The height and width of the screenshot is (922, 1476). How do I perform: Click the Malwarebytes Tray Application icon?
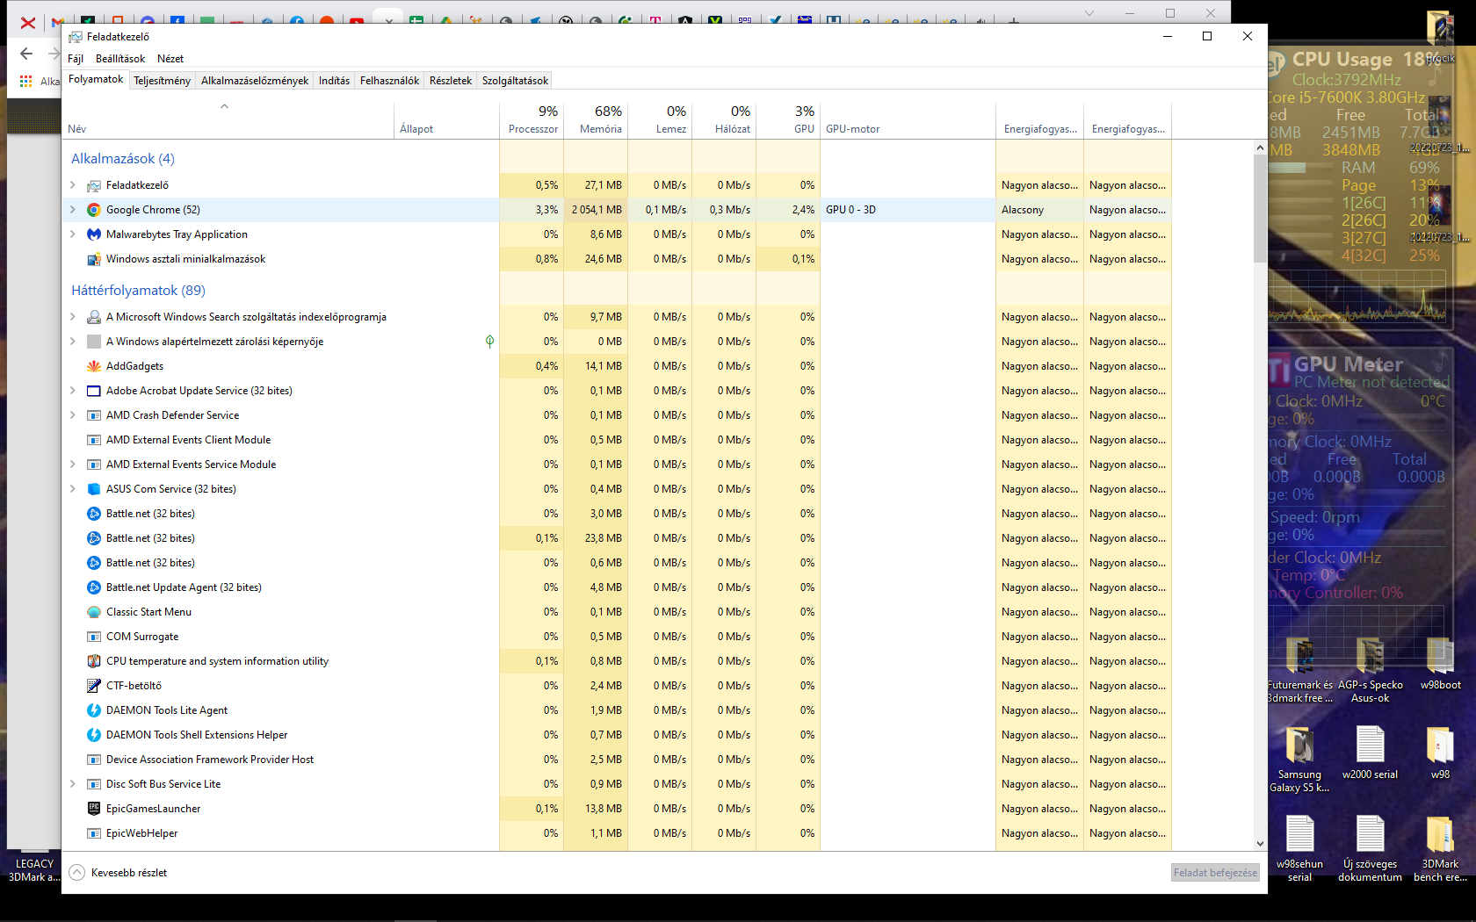click(x=94, y=234)
